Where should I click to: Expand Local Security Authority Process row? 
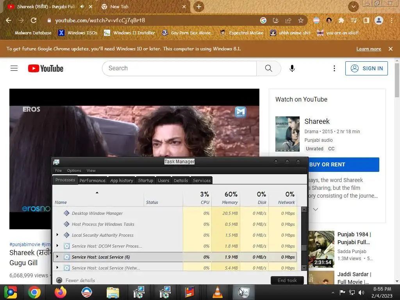[x=57, y=235]
